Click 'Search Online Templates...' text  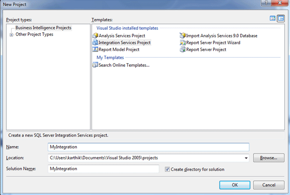click(124, 65)
